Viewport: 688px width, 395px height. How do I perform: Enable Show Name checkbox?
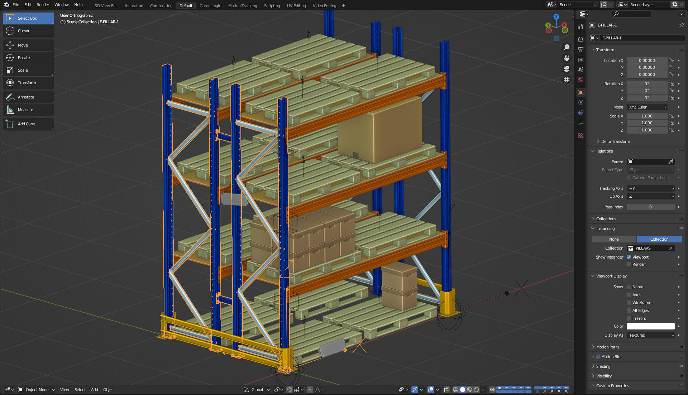(629, 287)
